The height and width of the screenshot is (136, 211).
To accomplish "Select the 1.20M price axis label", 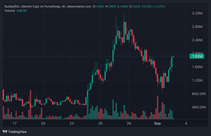I will tap(197, 80).
